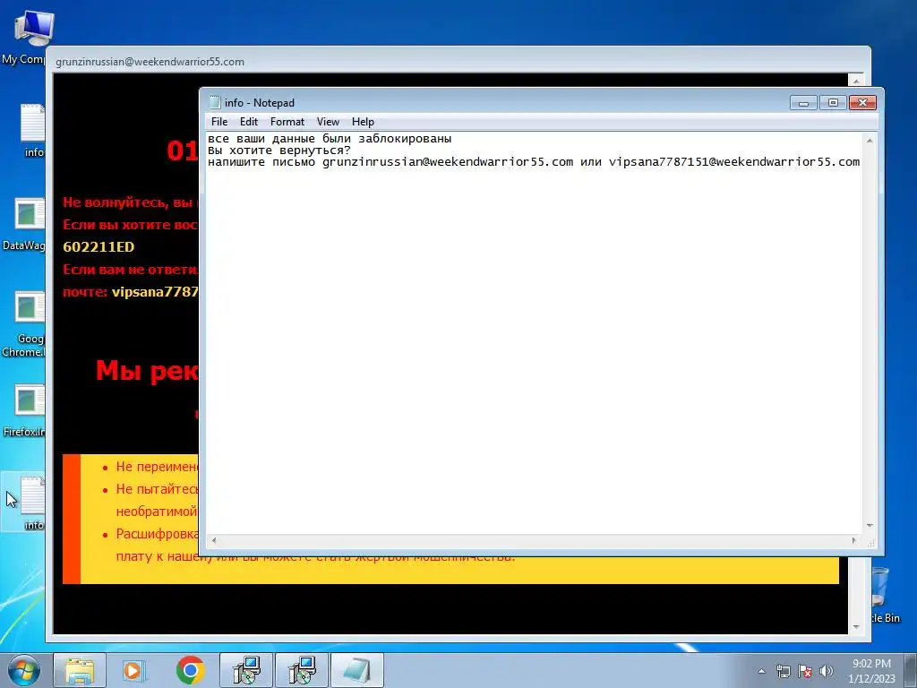Open the Notepad Help menu
Viewport: 917px width, 688px height.
point(363,122)
